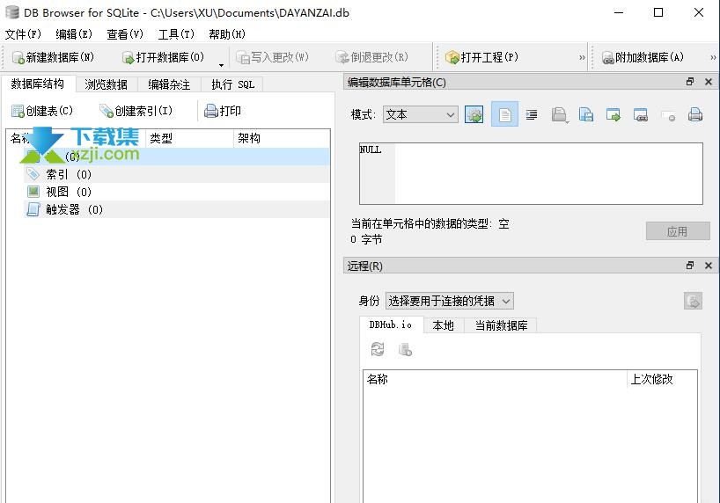Switch to the DBHub.io tab
Screen dimensions: 720x503
(391, 325)
